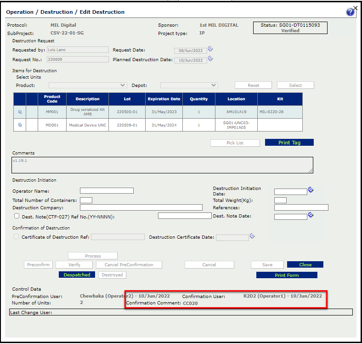Click the Process button
The image size is (362, 344).
pos(93,256)
